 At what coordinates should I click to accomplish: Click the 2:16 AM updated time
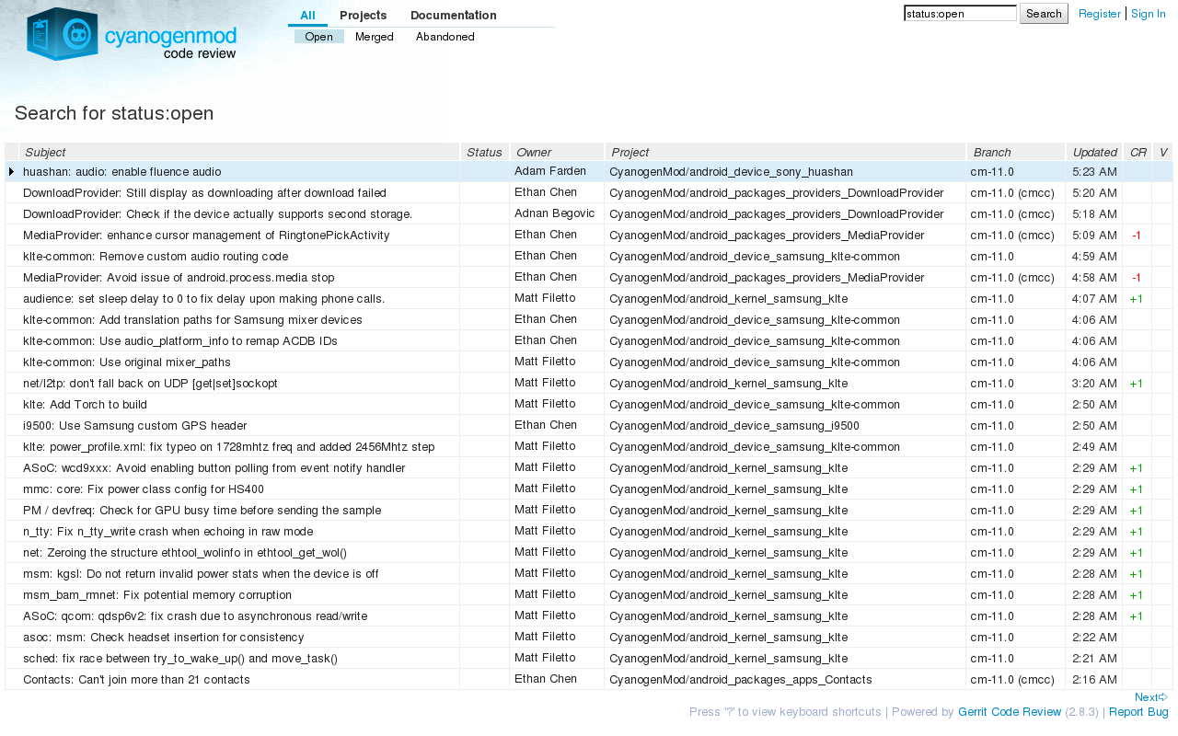coord(1094,680)
